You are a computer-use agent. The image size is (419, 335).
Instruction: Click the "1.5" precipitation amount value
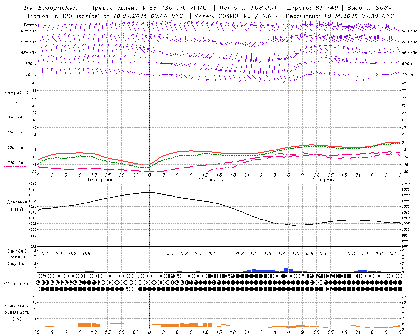pyautogui.click(x=254, y=253)
